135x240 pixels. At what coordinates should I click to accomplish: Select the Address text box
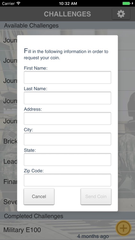pos(67,118)
